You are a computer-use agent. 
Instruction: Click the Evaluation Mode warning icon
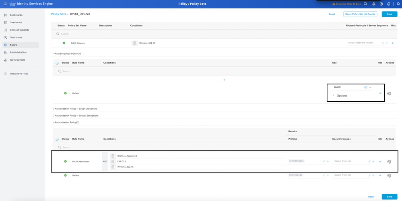tap(334, 4)
